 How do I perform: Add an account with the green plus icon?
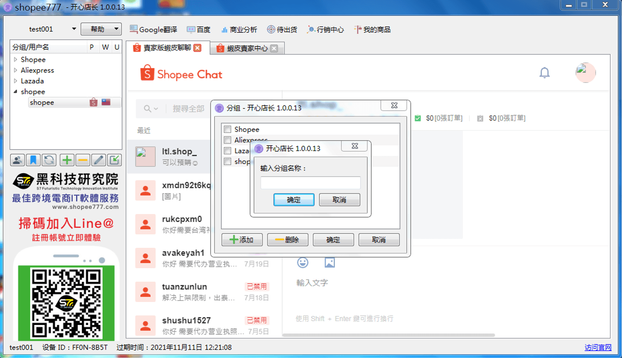(x=67, y=160)
